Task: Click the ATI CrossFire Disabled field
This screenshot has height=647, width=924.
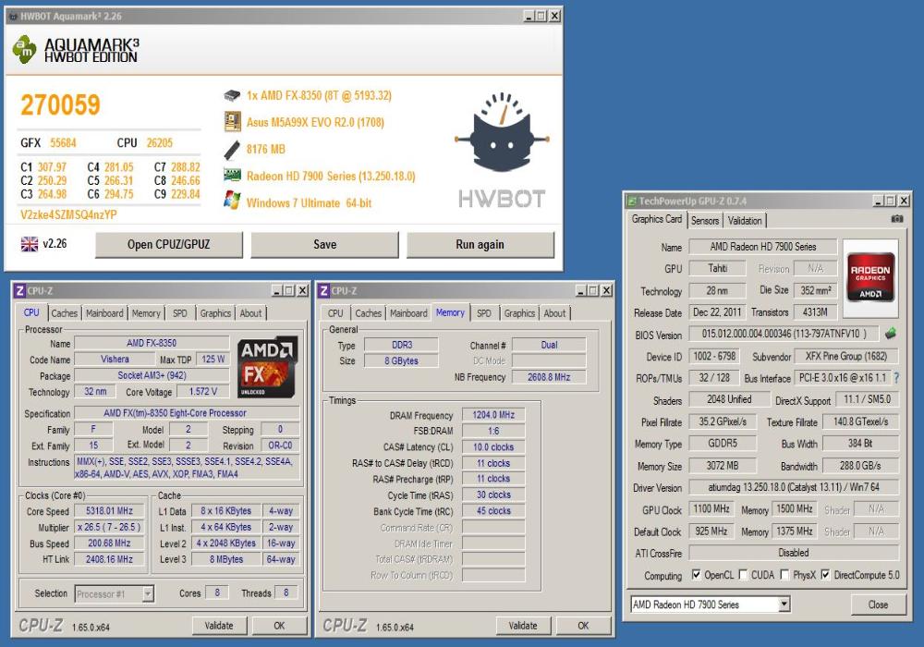Action: click(x=794, y=553)
